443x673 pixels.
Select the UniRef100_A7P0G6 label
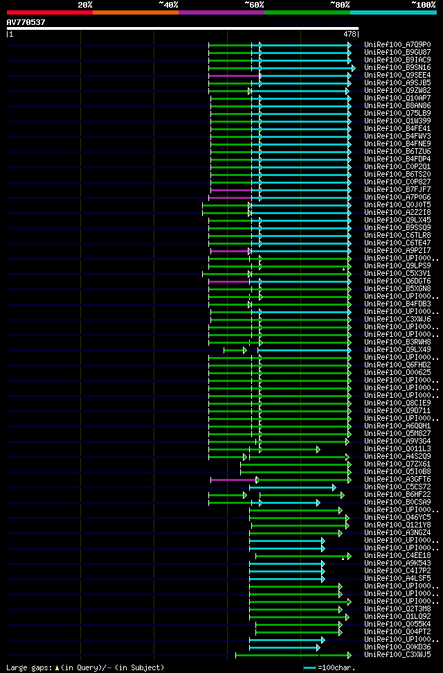(x=397, y=198)
